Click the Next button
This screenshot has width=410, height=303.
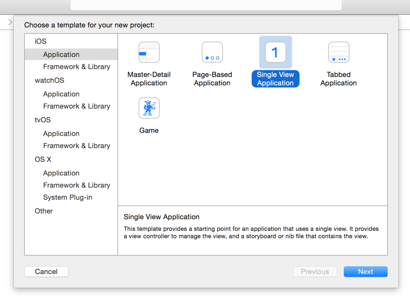pyautogui.click(x=366, y=272)
